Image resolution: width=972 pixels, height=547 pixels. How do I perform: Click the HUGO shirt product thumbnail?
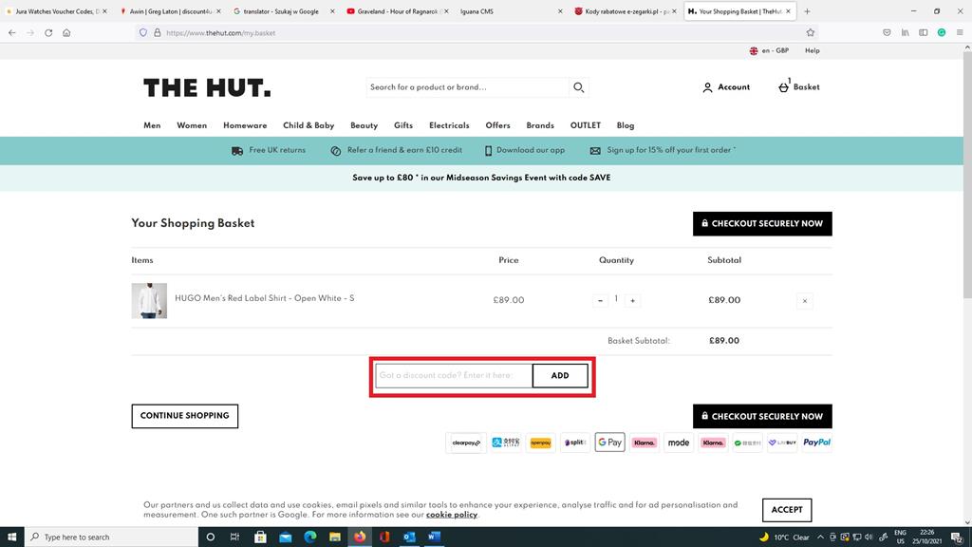pyautogui.click(x=149, y=301)
